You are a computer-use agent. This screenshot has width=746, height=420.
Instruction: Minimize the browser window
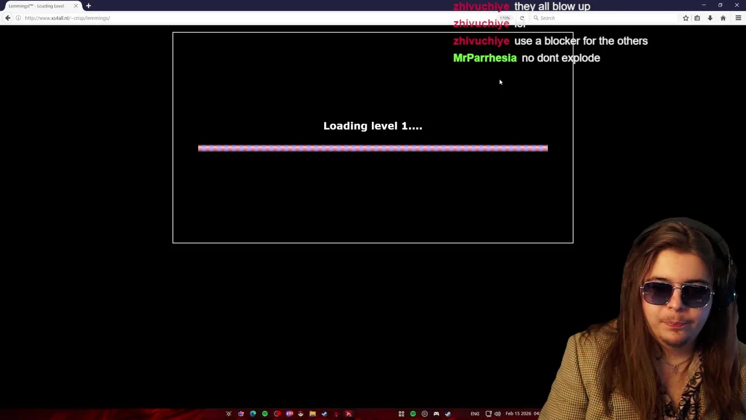point(703,5)
